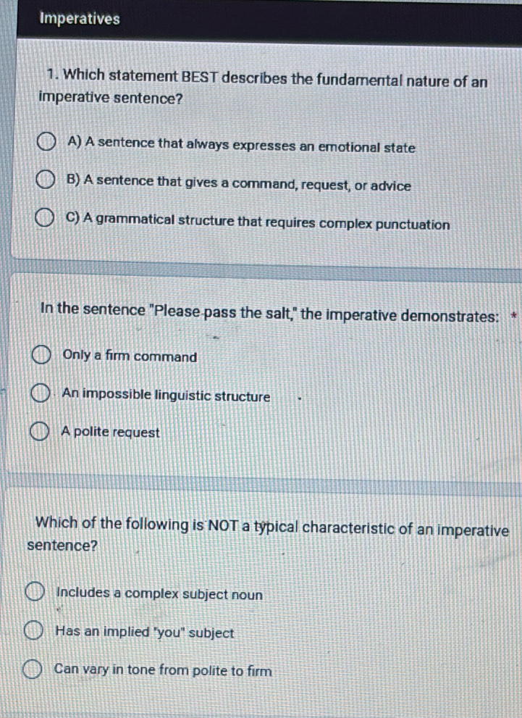Select 'Includes a complex subject noun' radio
The image size is (522, 718).
pos(35,593)
